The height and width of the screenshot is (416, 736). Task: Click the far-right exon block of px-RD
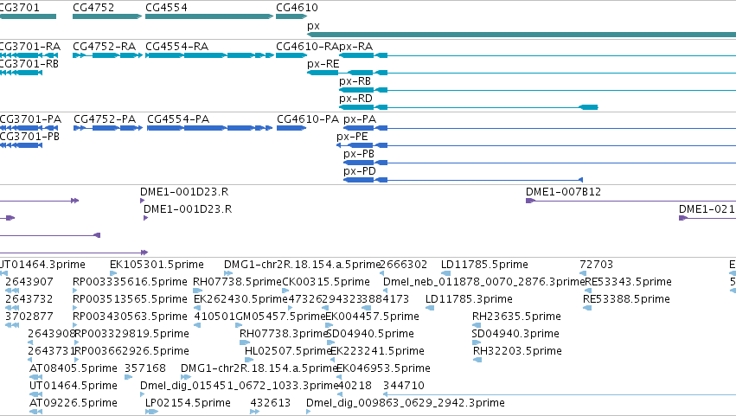click(x=589, y=107)
